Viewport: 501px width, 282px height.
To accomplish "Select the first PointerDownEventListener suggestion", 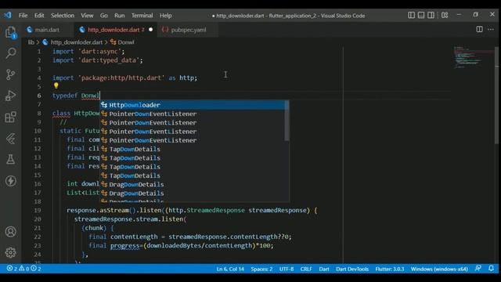I will pyautogui.click(x=193, y=114).
